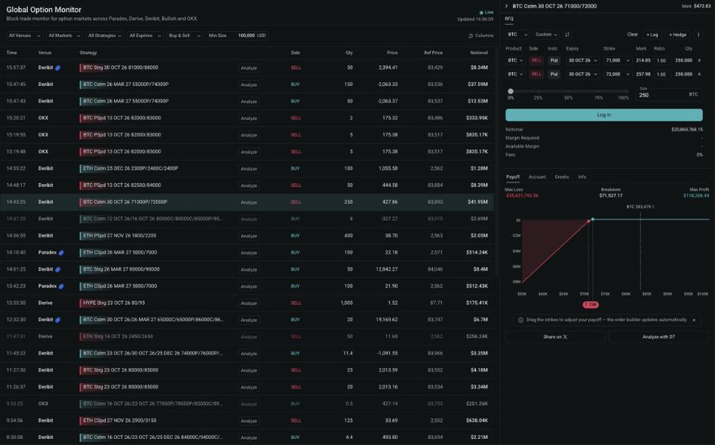The height and width of the screenshot is (445, 715).
Task: Toggle Put instrument on the 72,000 leg
Action: click(554, 74)
